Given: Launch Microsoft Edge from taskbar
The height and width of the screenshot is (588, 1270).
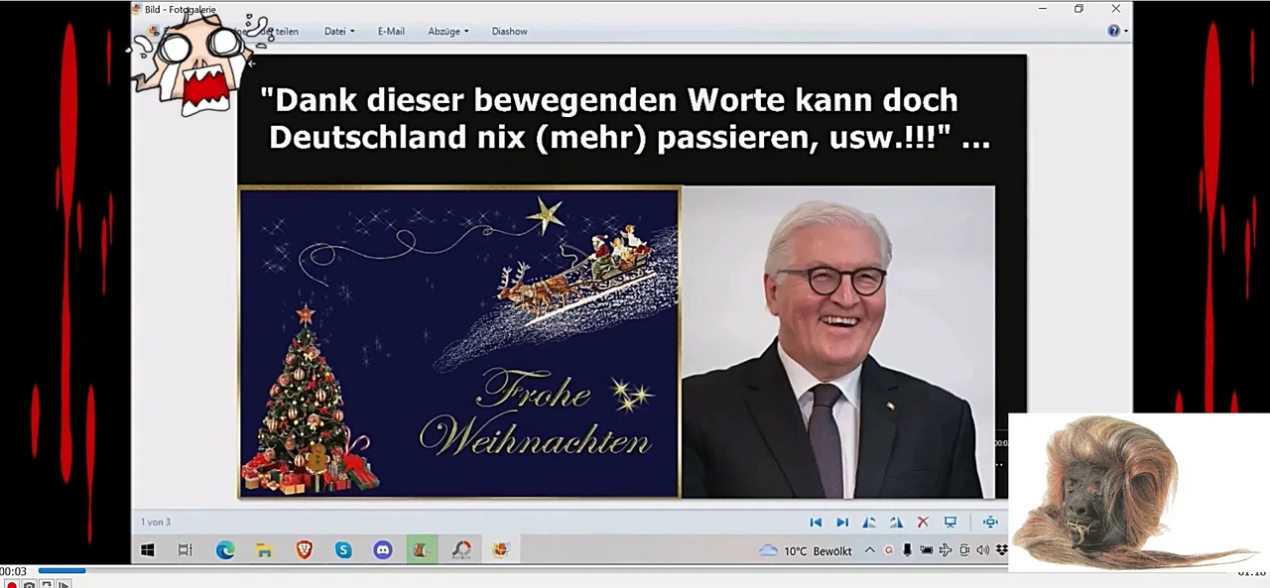Looking at the screenshot, I should tap(225, 550).
